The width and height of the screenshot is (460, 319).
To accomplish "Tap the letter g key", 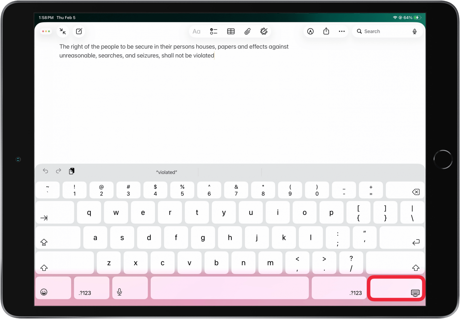I will click(203, 238).
